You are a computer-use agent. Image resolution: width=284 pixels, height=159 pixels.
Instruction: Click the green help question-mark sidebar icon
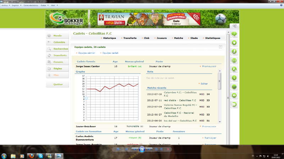pyautogui.click(x=234, y=34)
